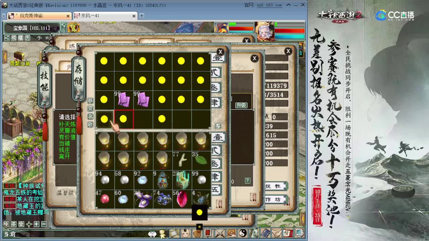Open the 历 calendar button under minimap

tap(28, 38)
